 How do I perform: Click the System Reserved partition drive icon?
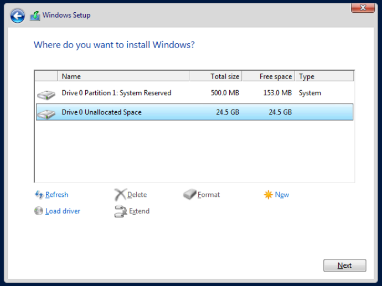(46, 94)
